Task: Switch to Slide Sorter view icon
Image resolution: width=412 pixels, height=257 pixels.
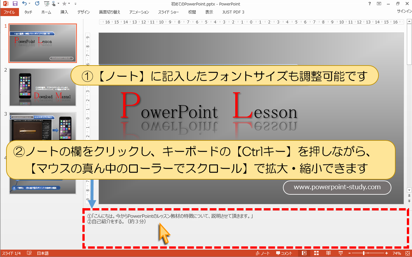Action: pos(316,253)
